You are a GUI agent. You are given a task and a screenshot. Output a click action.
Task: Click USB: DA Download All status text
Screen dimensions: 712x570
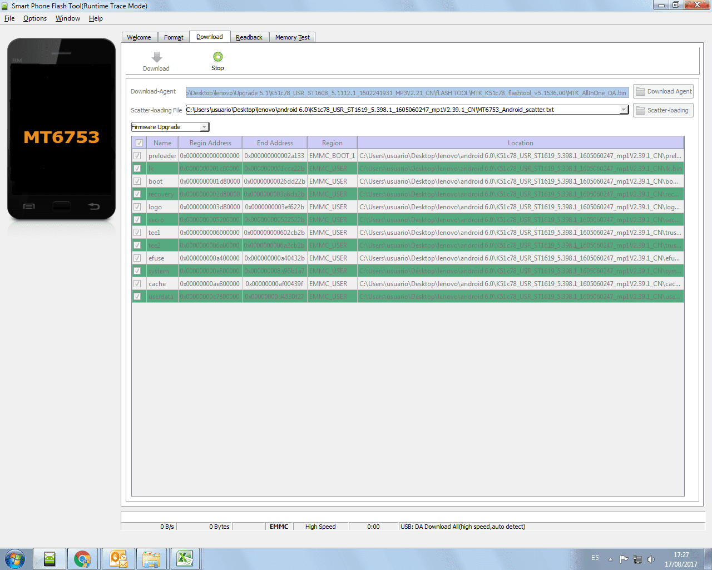pyautogui.click(x=463, y=527)
